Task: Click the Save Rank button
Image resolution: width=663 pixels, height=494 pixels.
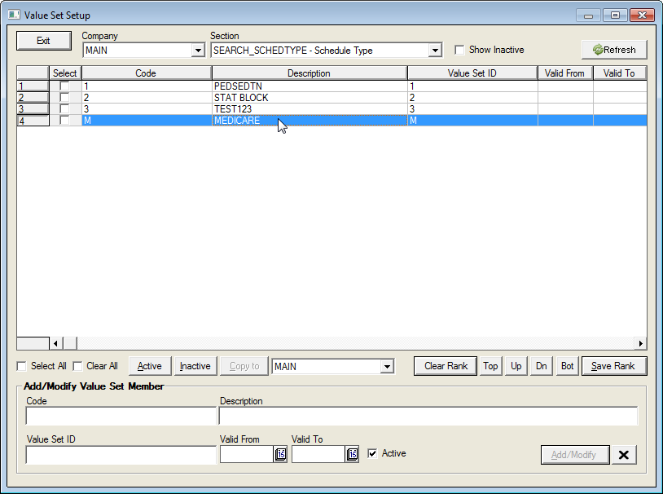Action: (x=613, y=366)
